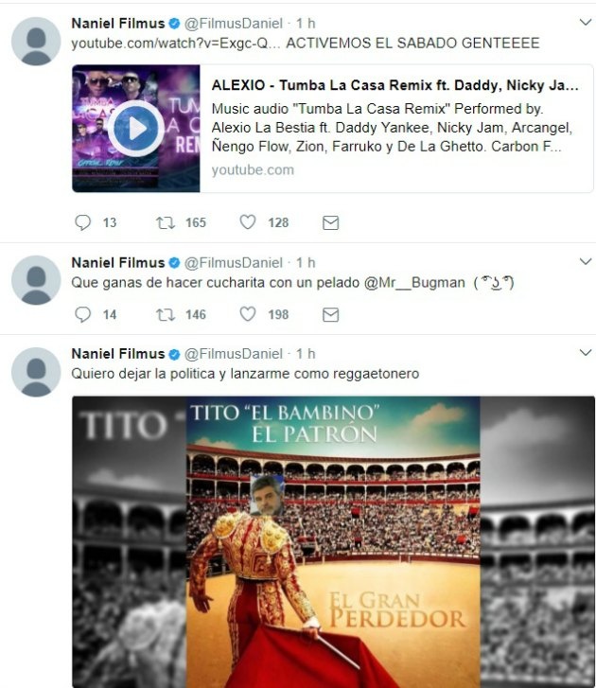Image resolution: width=596 pixels, height=688 pixels.
Task: Click the avatar beside the reggaetonero tweet
Action: coord(36,372)
